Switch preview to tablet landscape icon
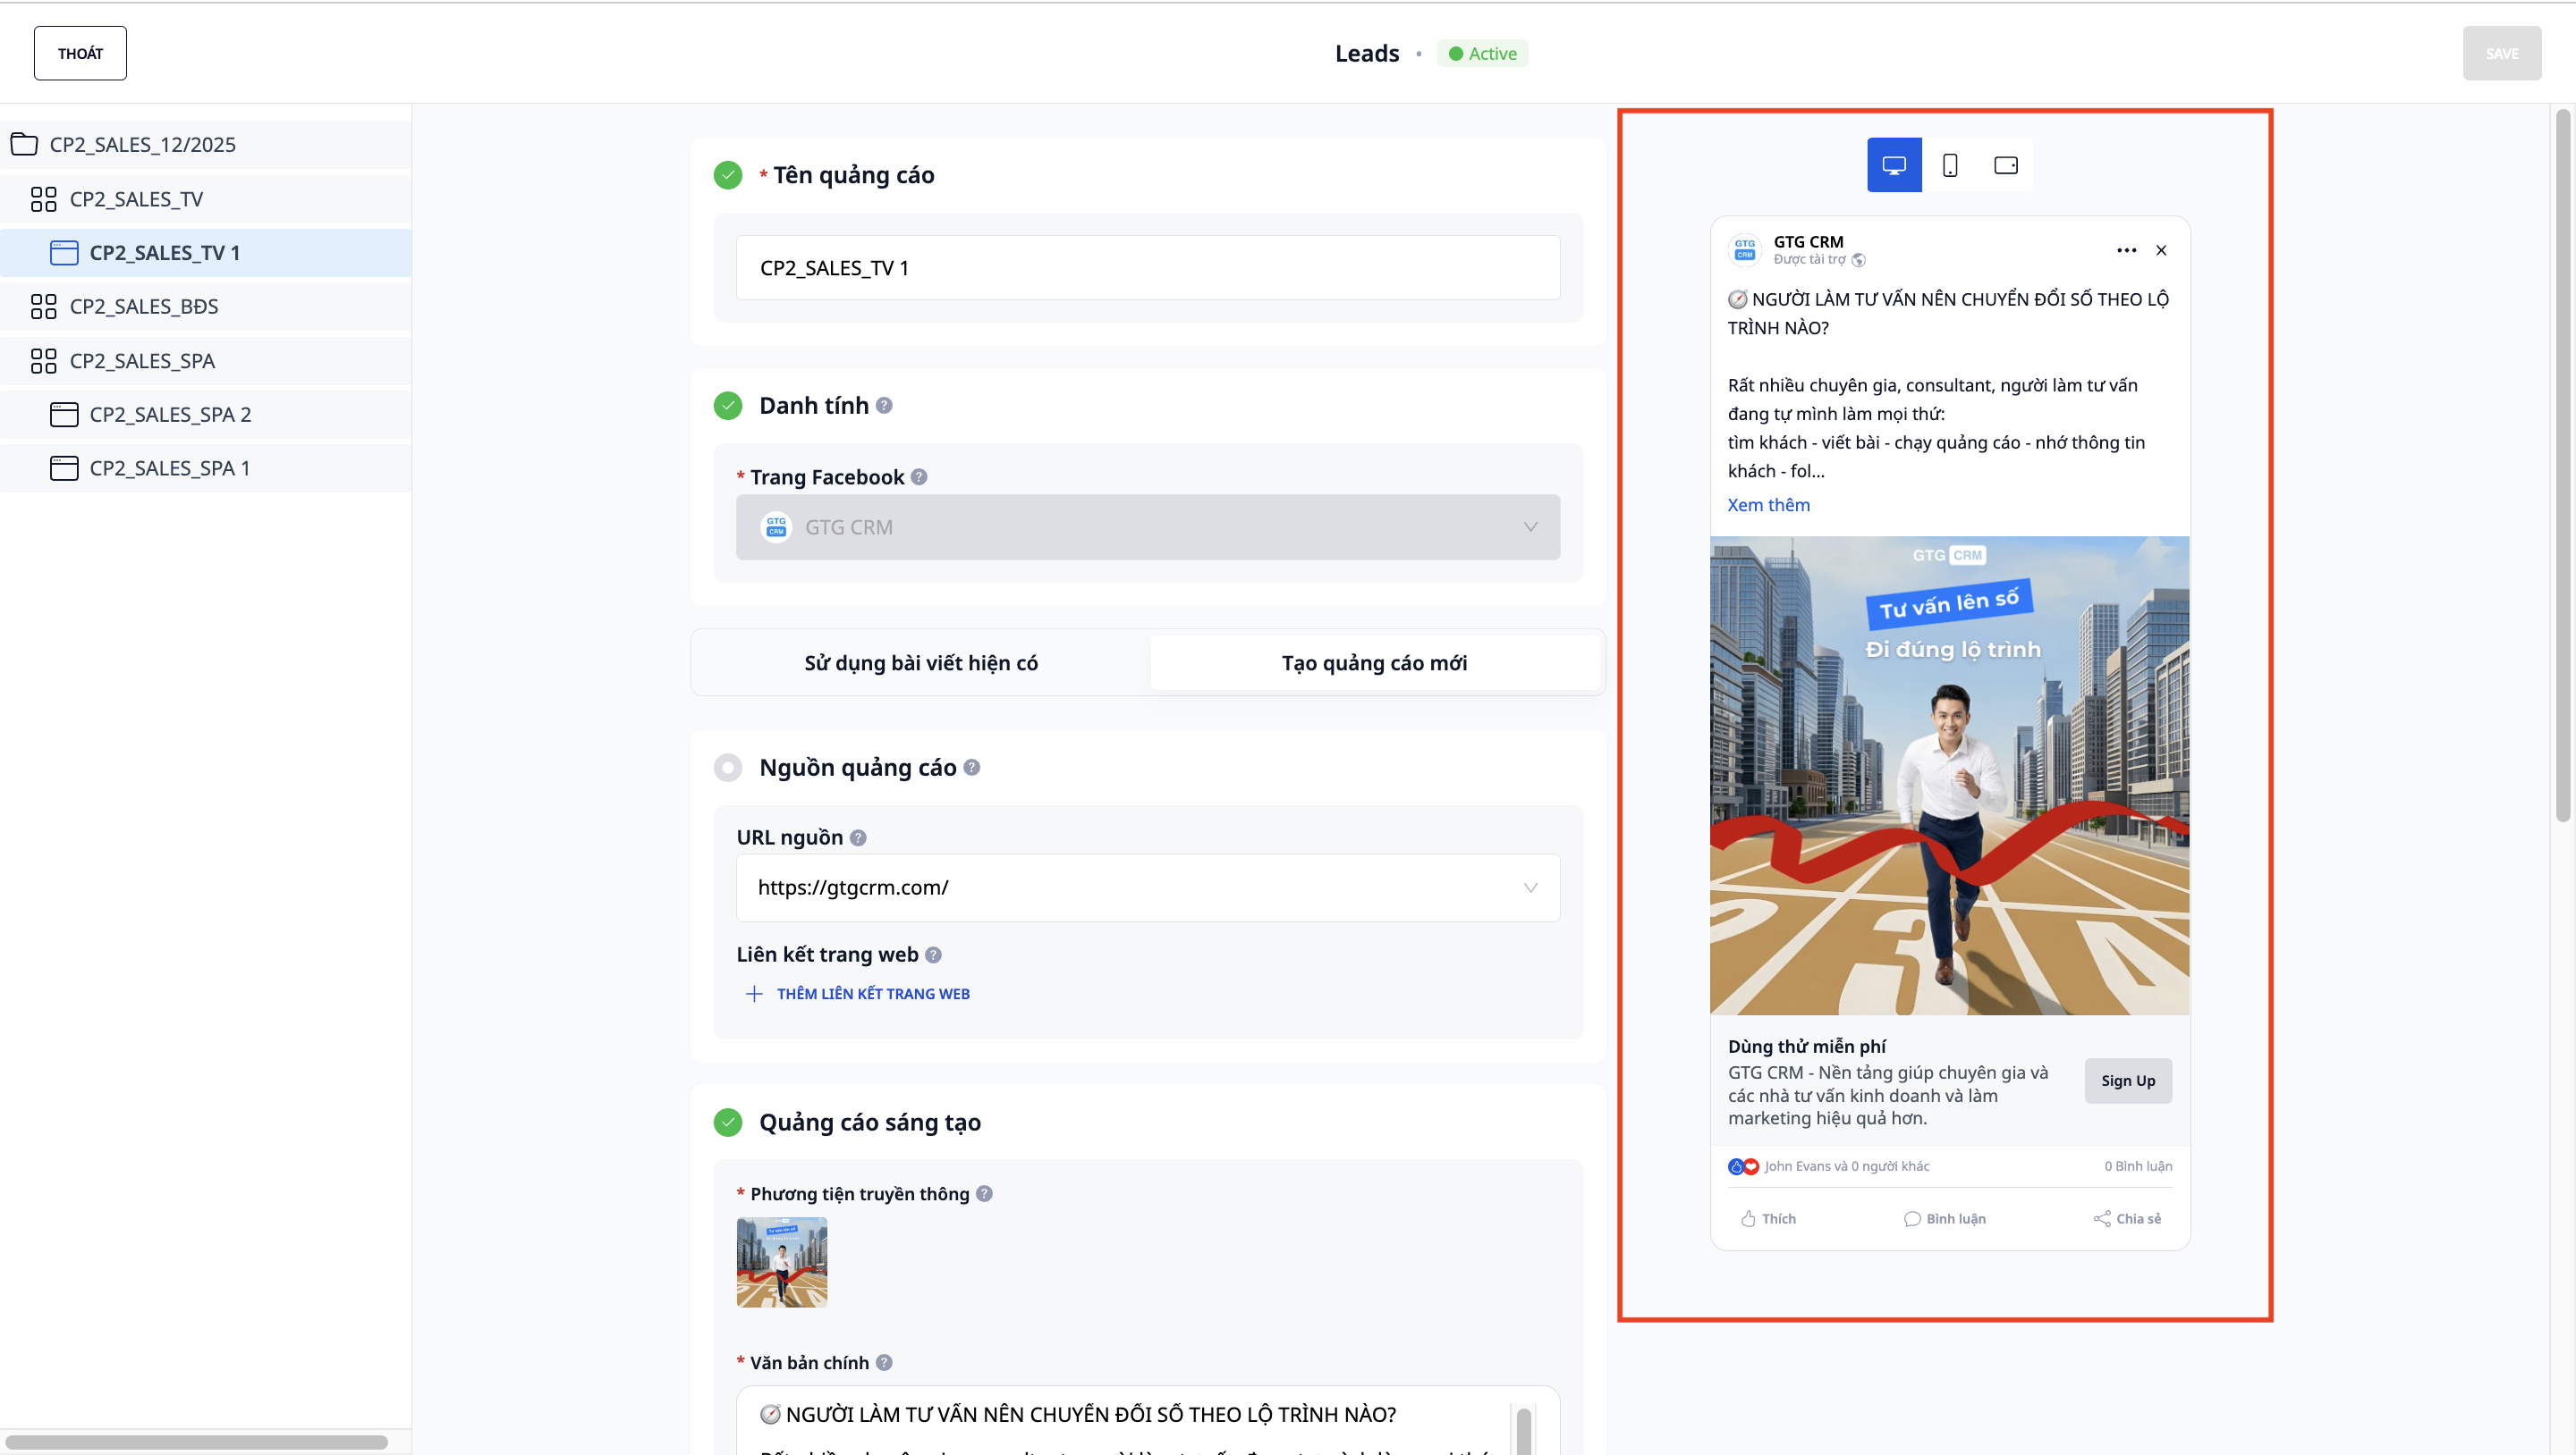Viewport: 2576px width, 1455px height. coord(2005,164)
